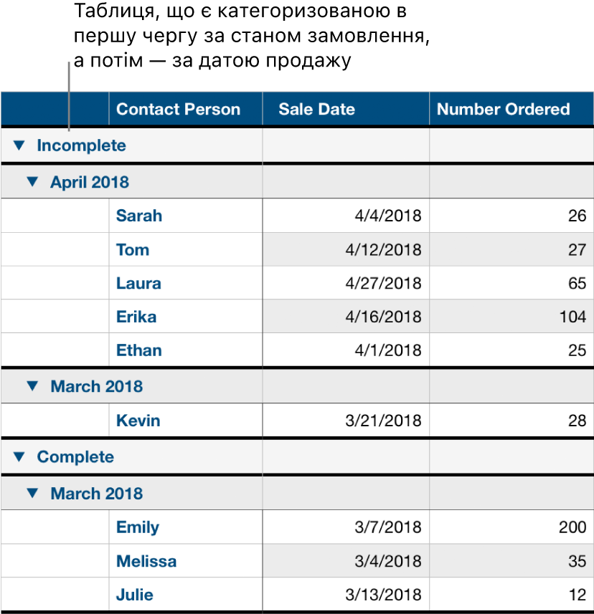The image size is (594, 614).
Task: Select the Tom contact cell
Action: [133, 249]
